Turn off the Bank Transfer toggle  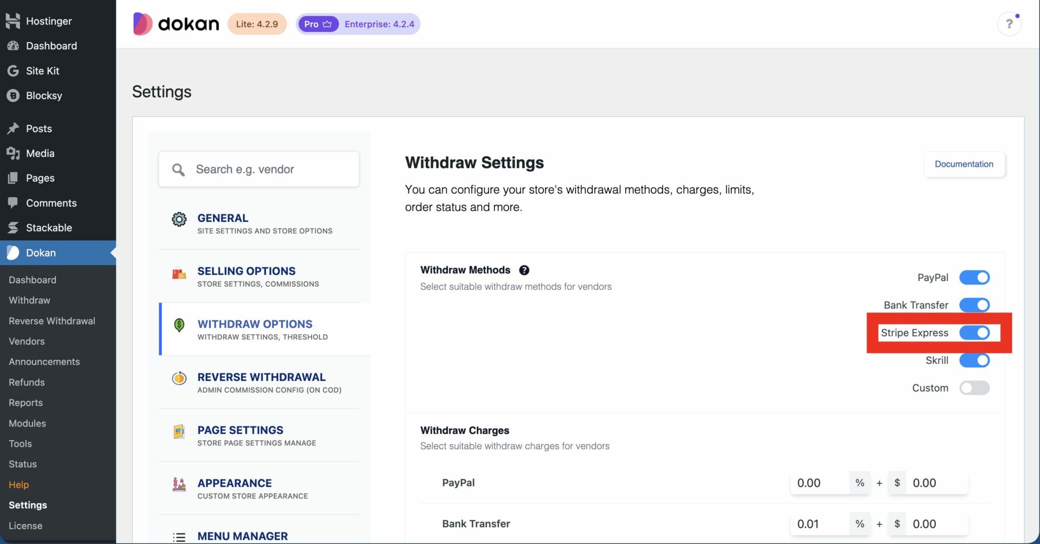coord(974,305)
